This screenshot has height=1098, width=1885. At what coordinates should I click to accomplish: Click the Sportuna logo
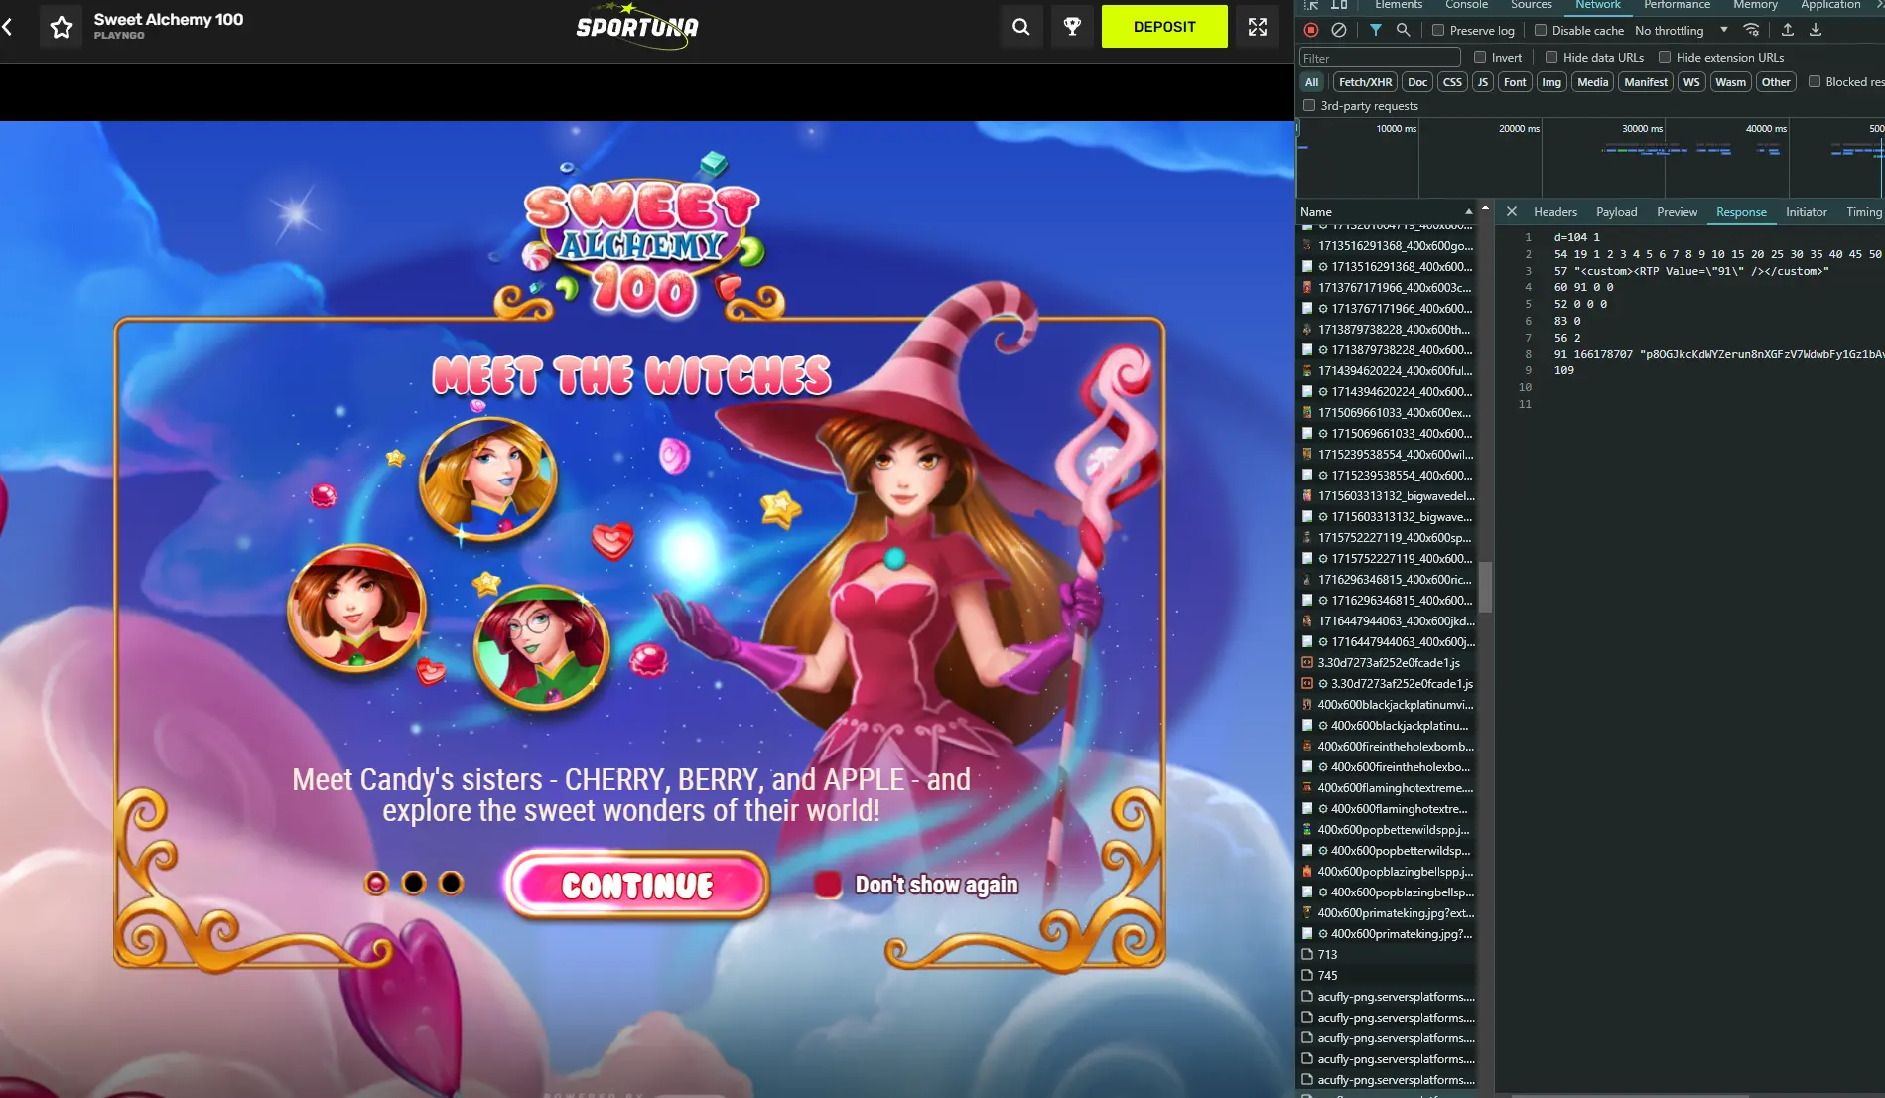637,27
